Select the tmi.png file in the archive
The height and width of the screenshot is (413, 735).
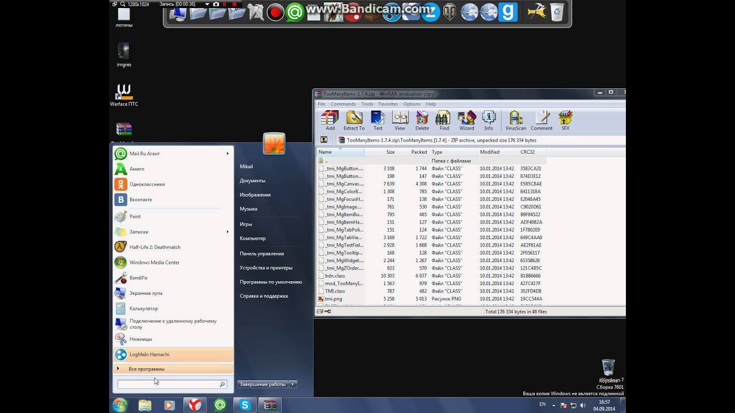431,299
